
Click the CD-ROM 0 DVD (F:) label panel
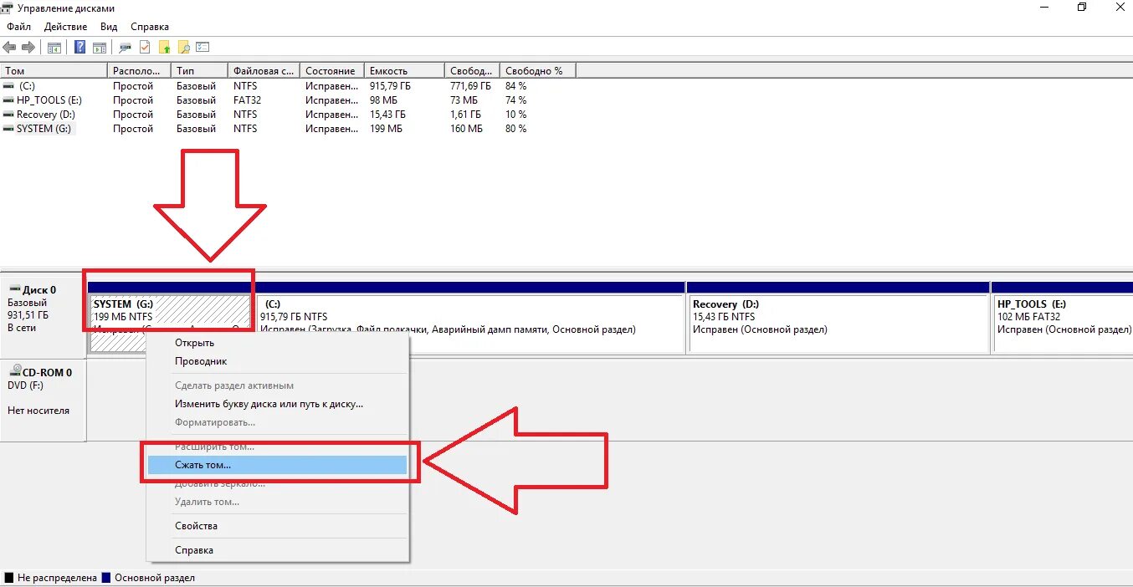point(43,400)
